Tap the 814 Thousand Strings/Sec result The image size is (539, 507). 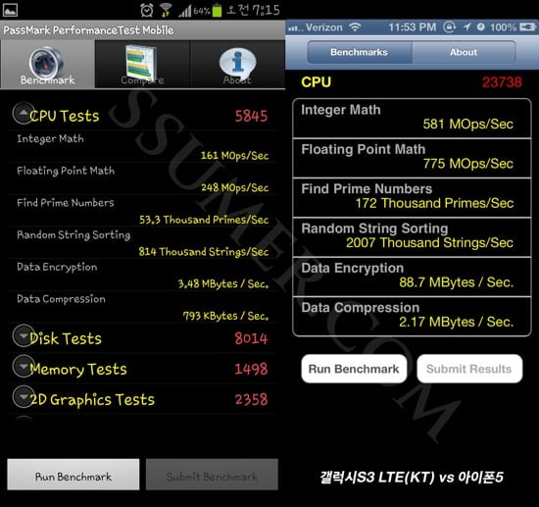point(204,252)
